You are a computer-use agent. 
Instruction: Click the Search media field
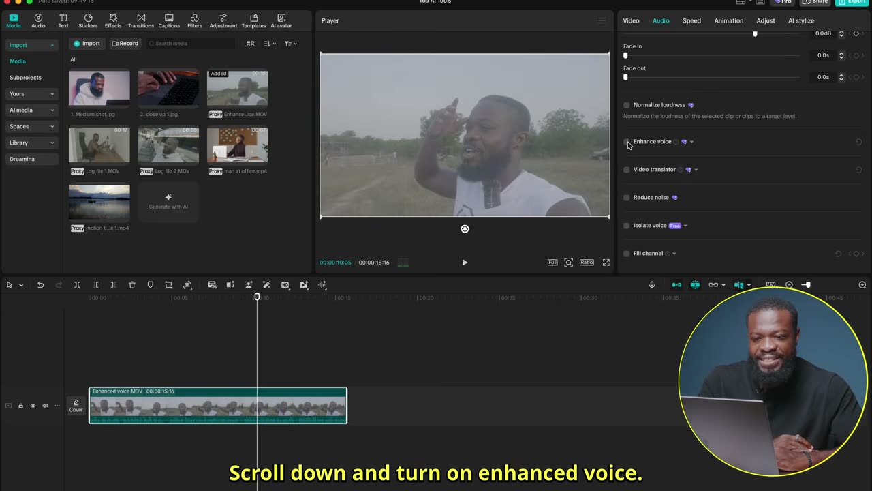pos(191,44)
